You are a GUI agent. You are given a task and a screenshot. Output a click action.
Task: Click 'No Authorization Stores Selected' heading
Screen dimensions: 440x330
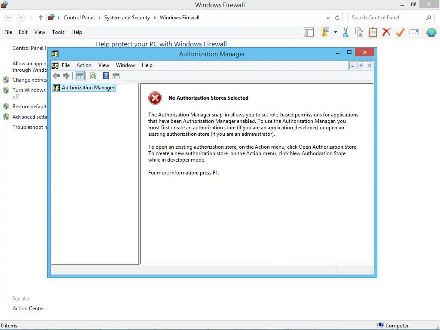coord(208,98)
